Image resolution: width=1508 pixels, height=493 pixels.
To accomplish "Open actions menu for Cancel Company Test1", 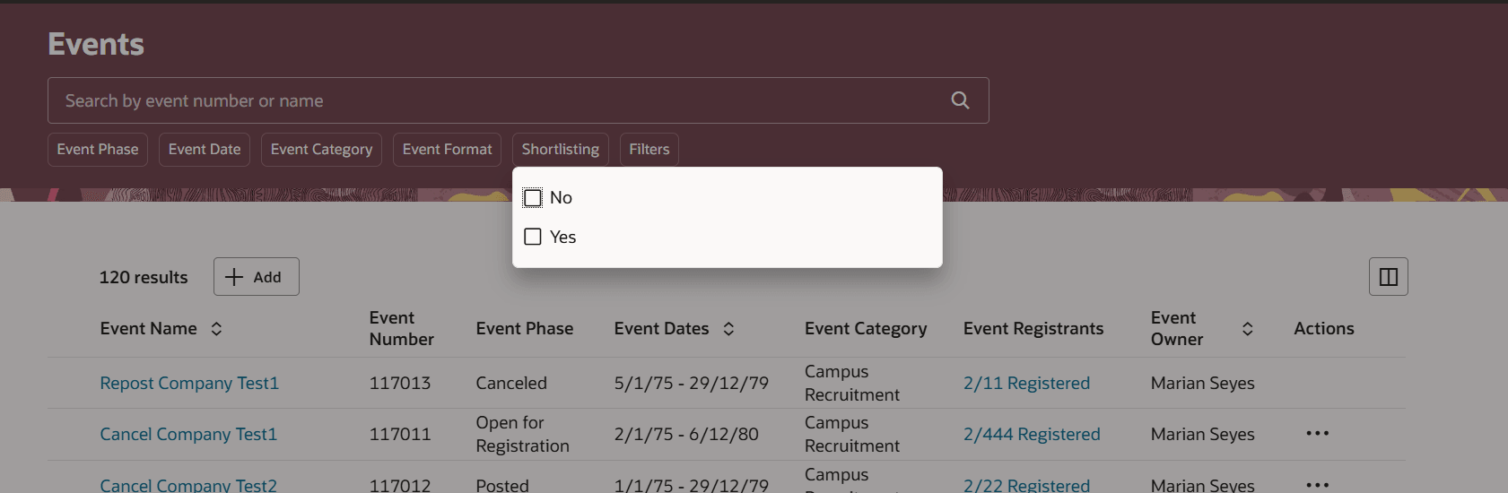I will (1317, 434).
